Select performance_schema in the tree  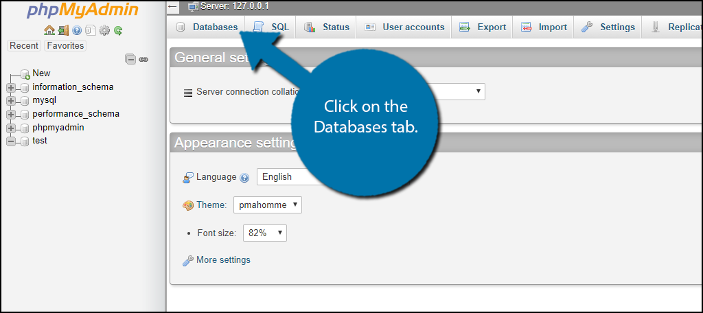76,114
